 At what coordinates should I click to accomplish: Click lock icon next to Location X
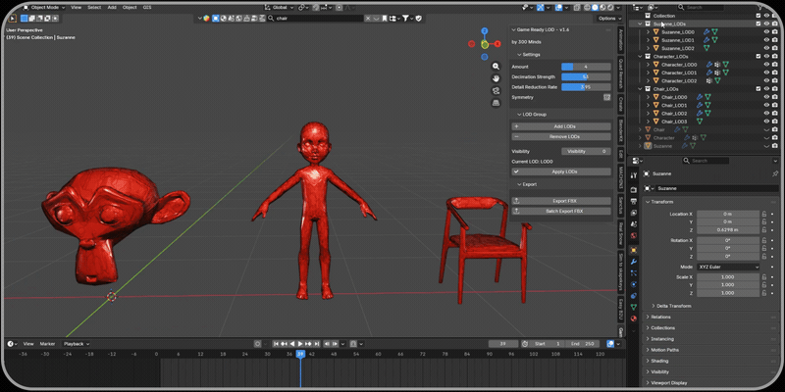pyautogui.click(x=764, y=214)
